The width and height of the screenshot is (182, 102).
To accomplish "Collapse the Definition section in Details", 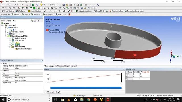I will click(x=1, y=71).
